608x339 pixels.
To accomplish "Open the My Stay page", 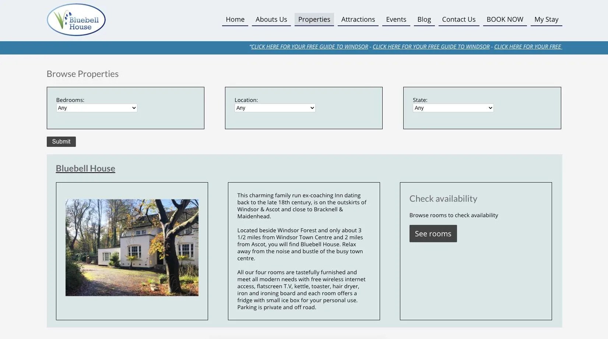I will tap(546, 19).
